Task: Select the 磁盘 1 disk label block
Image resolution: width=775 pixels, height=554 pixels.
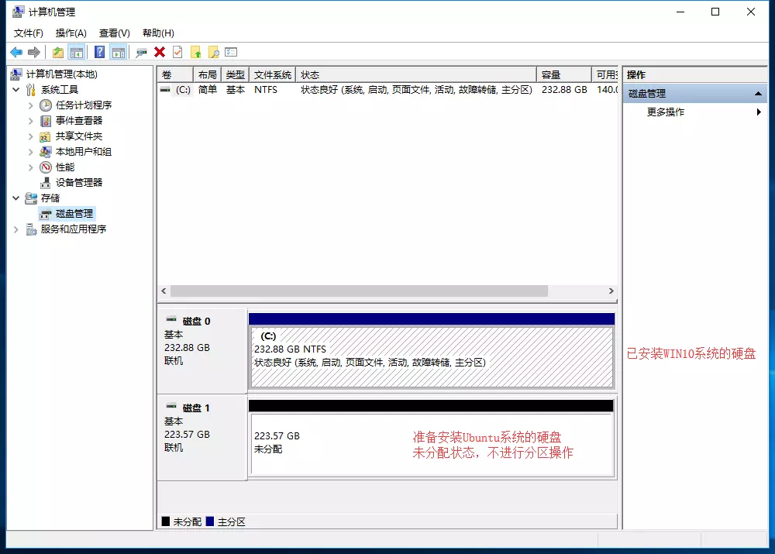Action: click(202, 437)
